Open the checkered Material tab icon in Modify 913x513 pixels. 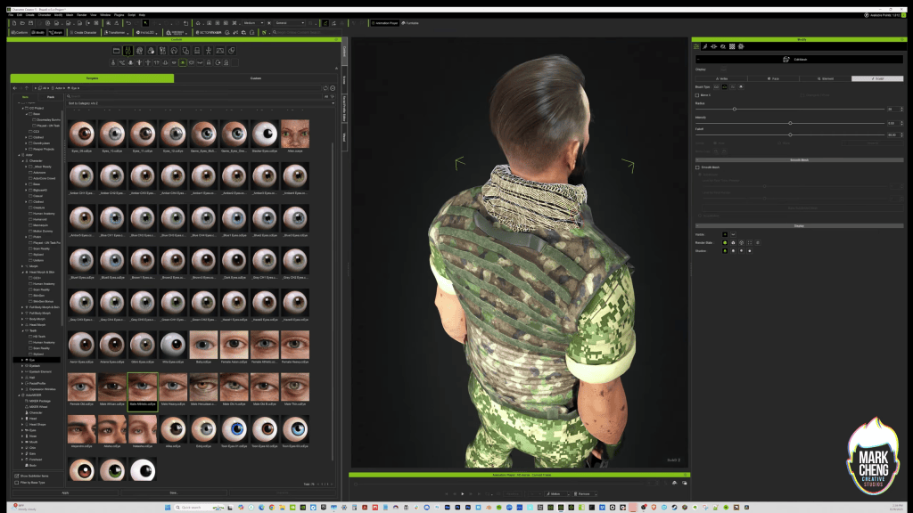click(732, 46)
